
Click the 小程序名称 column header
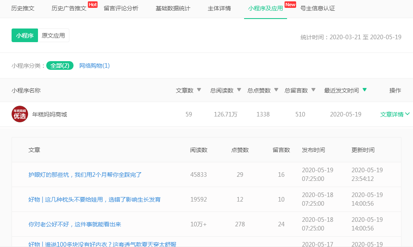pos(26,90)
